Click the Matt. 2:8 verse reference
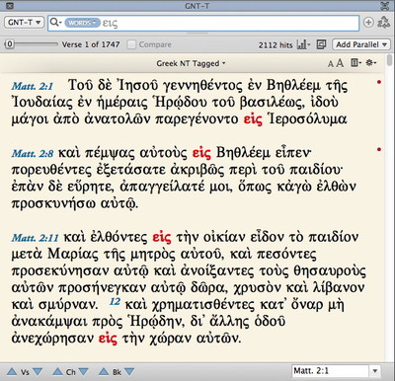Screen dimensions: 395x381 pos(32,154)
